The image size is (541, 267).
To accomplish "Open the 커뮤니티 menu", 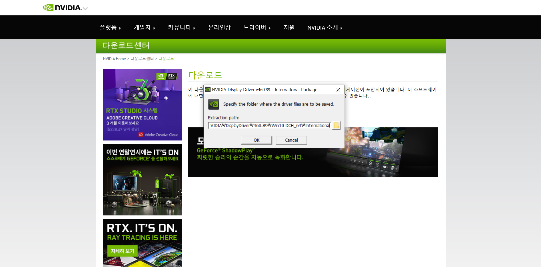I will [x=182, y=27].
